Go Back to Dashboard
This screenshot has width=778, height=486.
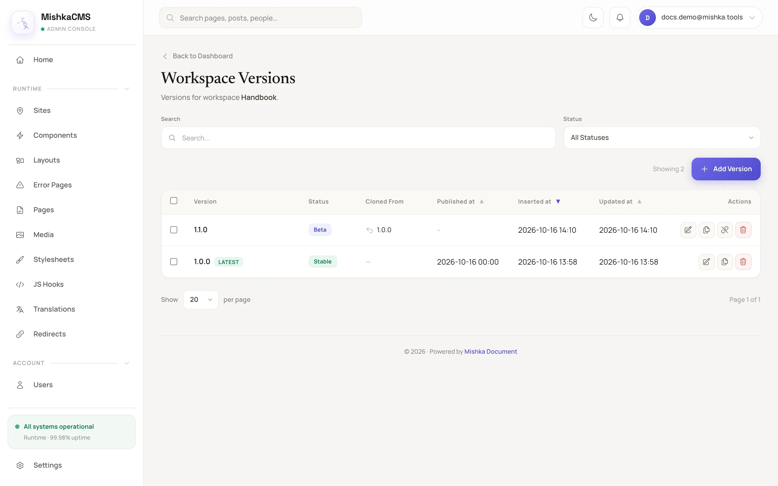(197, 56)
